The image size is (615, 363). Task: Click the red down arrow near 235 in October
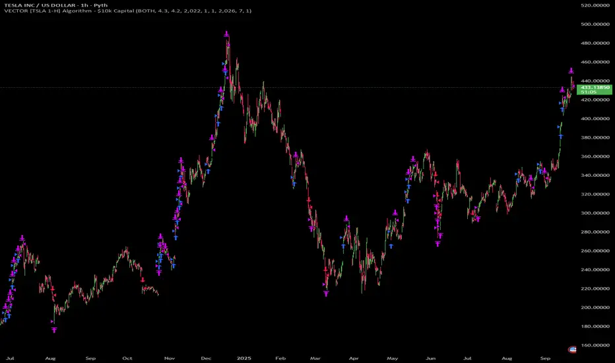click(143, 279)
